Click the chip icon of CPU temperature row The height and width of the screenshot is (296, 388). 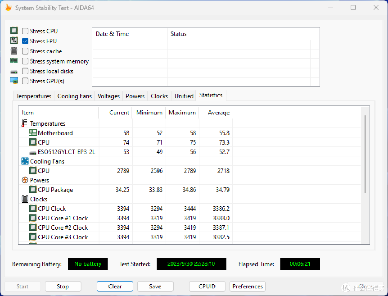(33, 142)
